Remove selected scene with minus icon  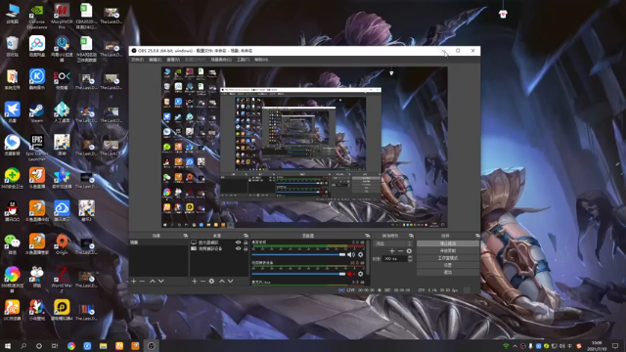[x=142, y=282]
